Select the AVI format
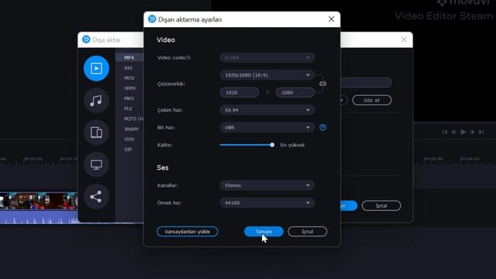 coord(128,68)
